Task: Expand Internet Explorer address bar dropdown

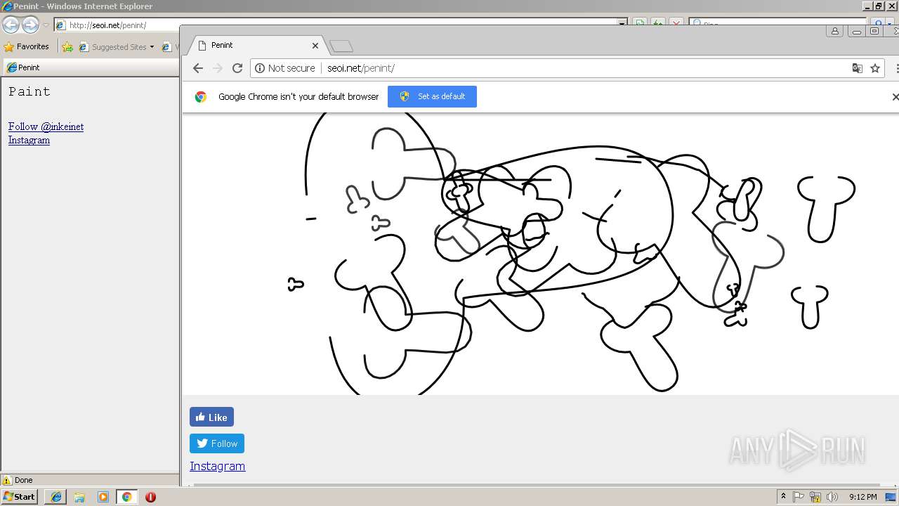Action: 622,24
